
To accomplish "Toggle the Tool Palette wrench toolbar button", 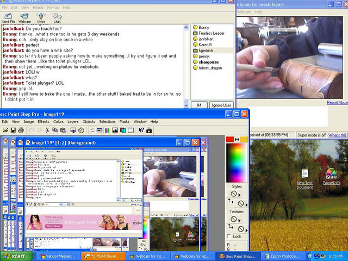I will 92,130.
